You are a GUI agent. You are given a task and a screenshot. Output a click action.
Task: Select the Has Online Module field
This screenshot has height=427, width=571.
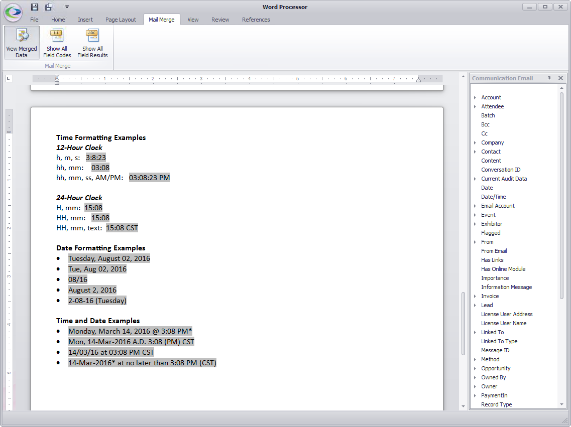[503, 269]
